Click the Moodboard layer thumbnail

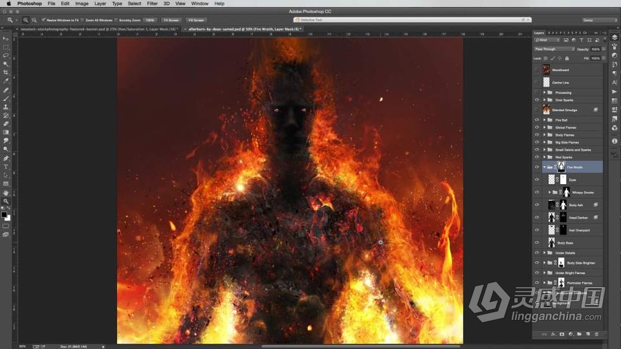coord(547,70)
